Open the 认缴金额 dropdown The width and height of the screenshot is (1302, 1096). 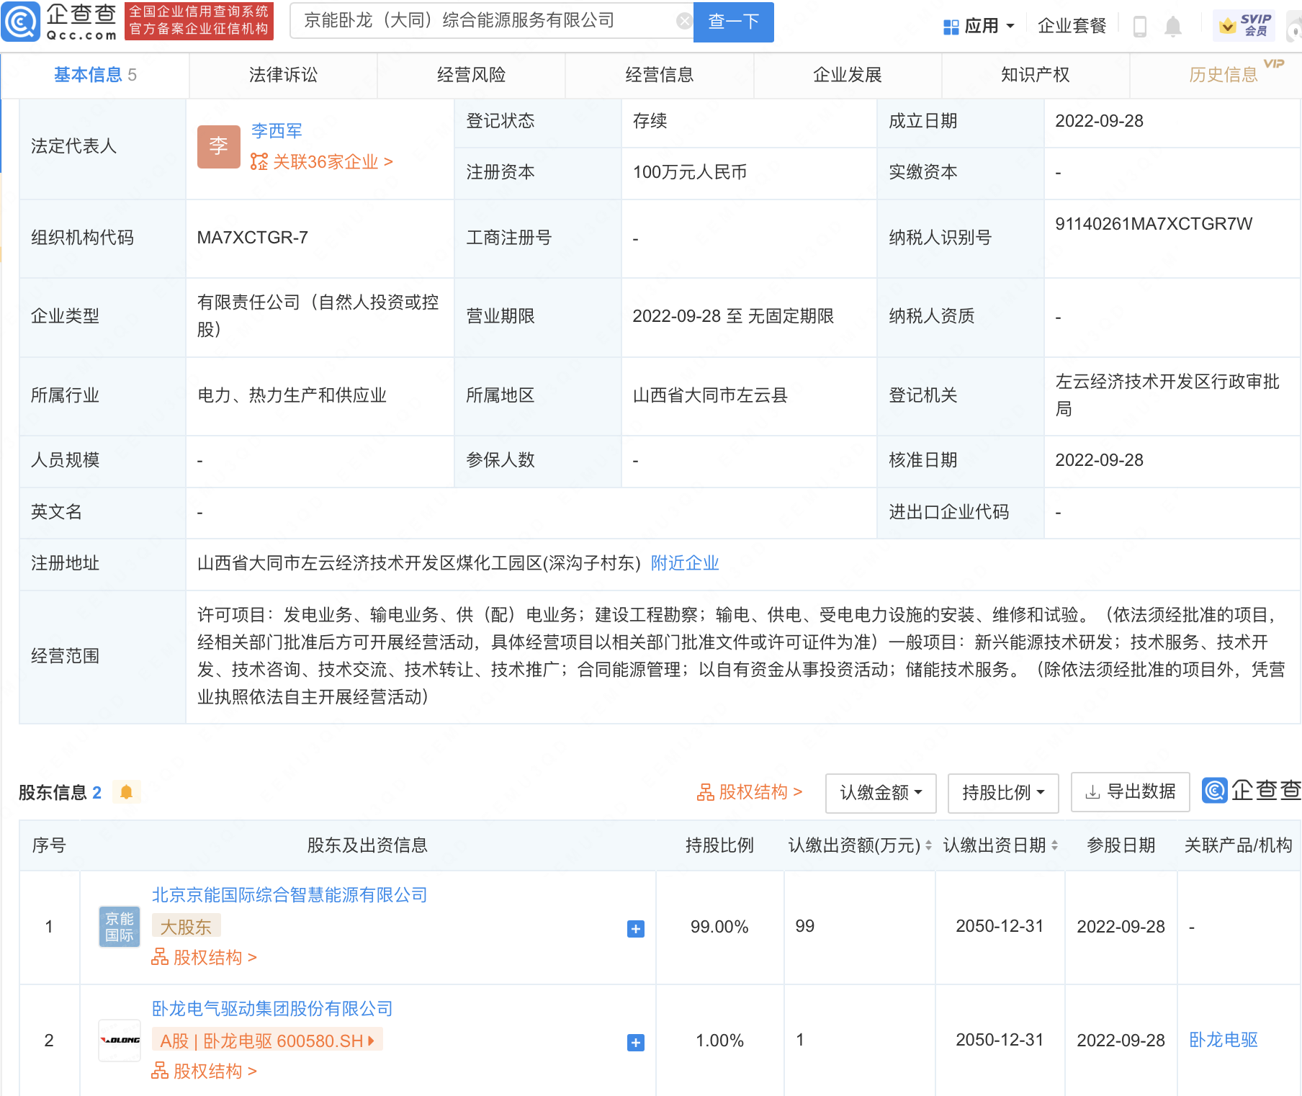tap(880, 793)
